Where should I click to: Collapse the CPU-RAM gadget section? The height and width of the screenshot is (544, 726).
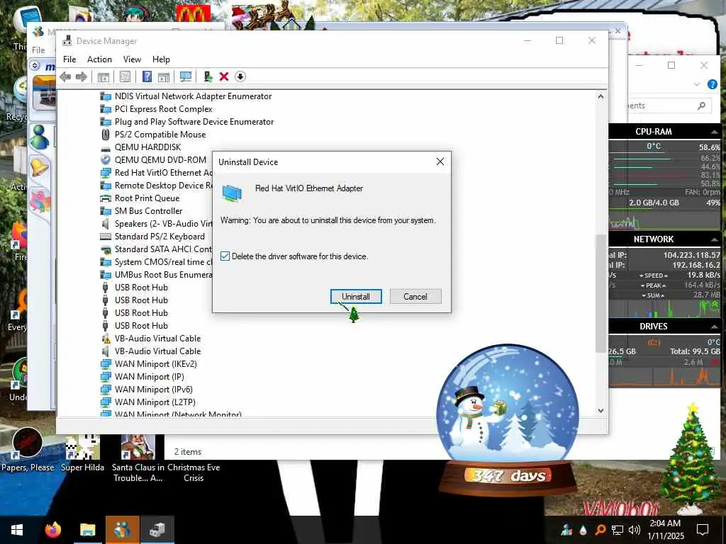[715, 132]
